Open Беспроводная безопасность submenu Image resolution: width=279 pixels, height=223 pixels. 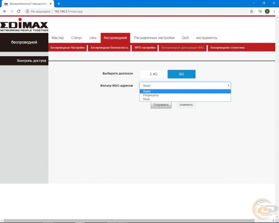point(109,47)
